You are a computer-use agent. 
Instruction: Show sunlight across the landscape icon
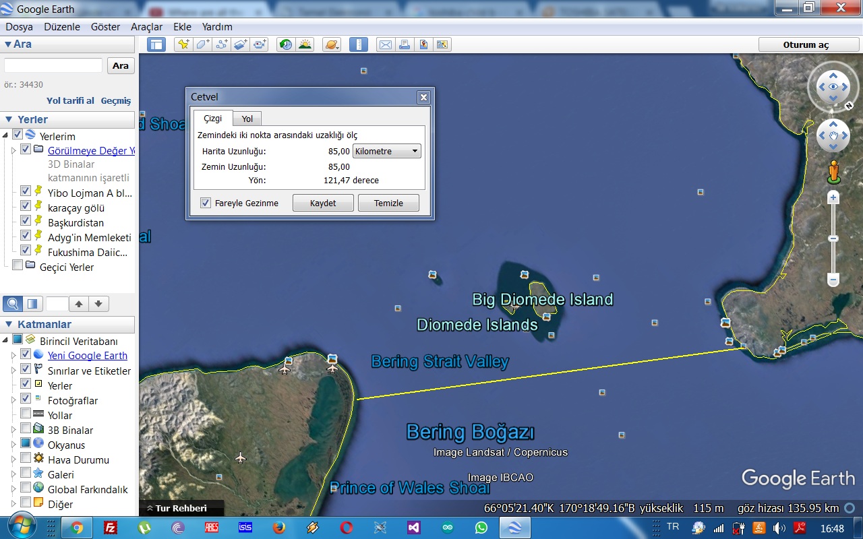(x=305, y=45)
